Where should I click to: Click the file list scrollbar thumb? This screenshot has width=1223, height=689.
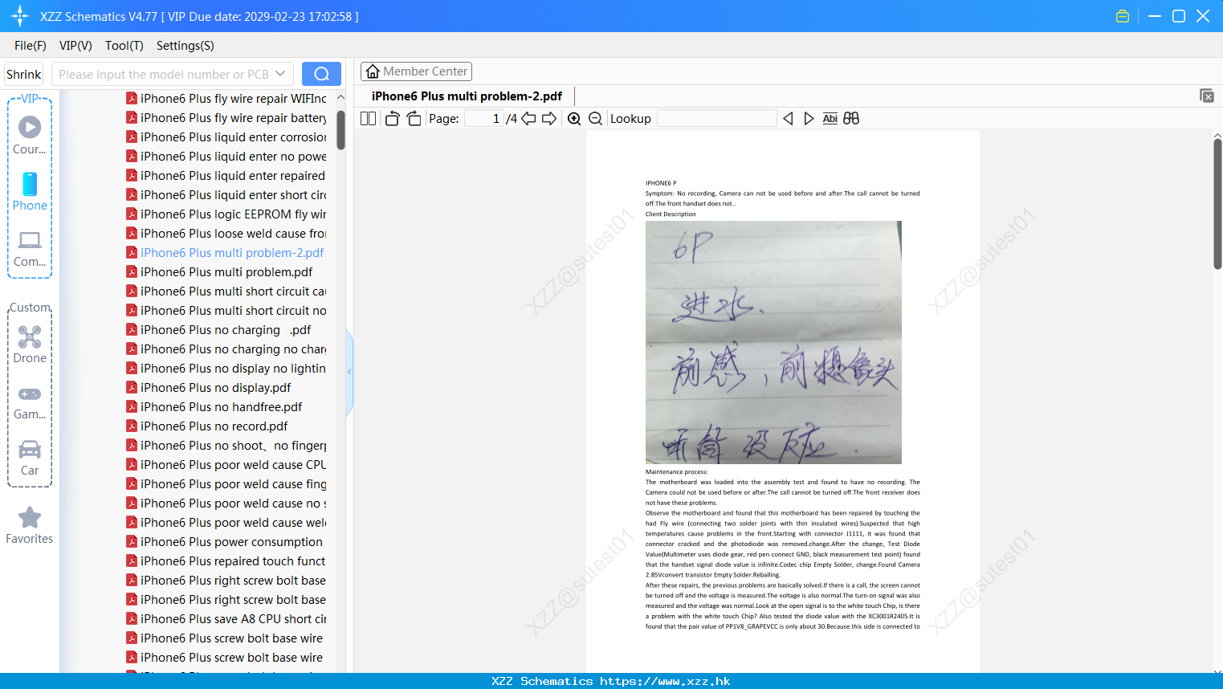340,129
